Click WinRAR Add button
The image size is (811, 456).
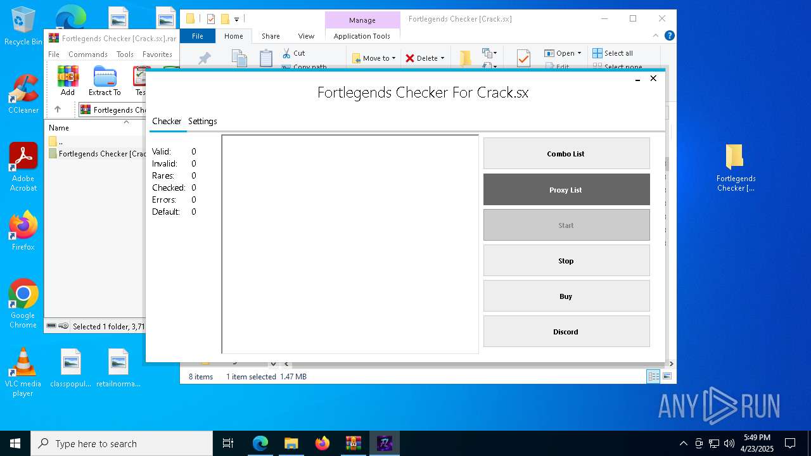[68, 80]
